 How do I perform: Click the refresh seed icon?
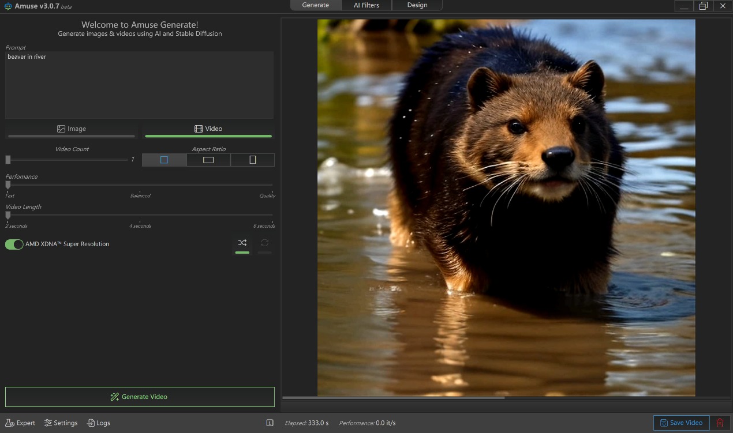click(x=264, y=243)
